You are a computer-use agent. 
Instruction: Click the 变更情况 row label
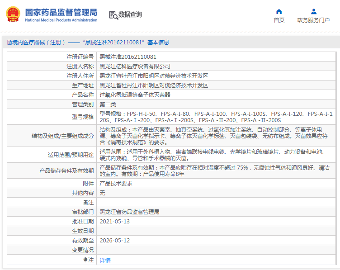[83, 250]
